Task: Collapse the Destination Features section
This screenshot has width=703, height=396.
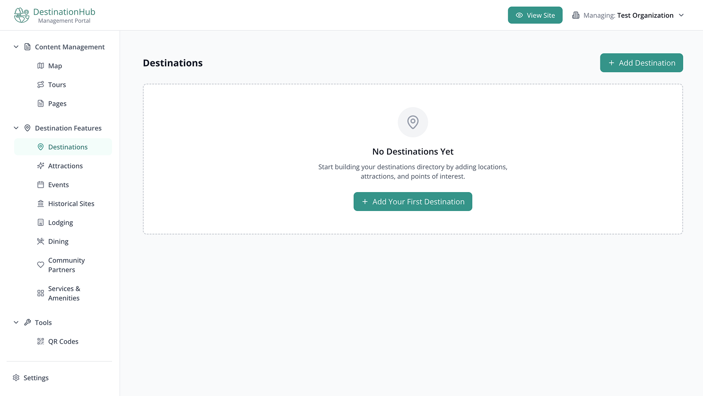Action: coord(16,128)
